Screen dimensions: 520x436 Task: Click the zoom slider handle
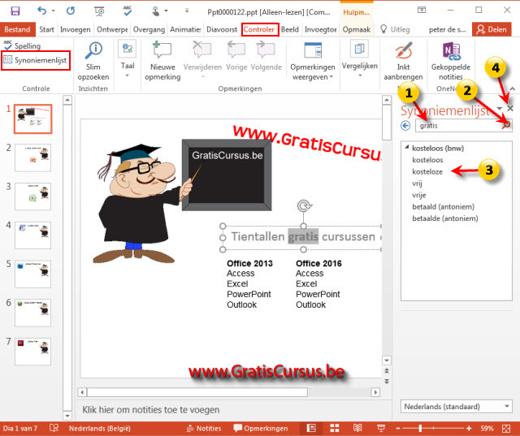[420, 429]
